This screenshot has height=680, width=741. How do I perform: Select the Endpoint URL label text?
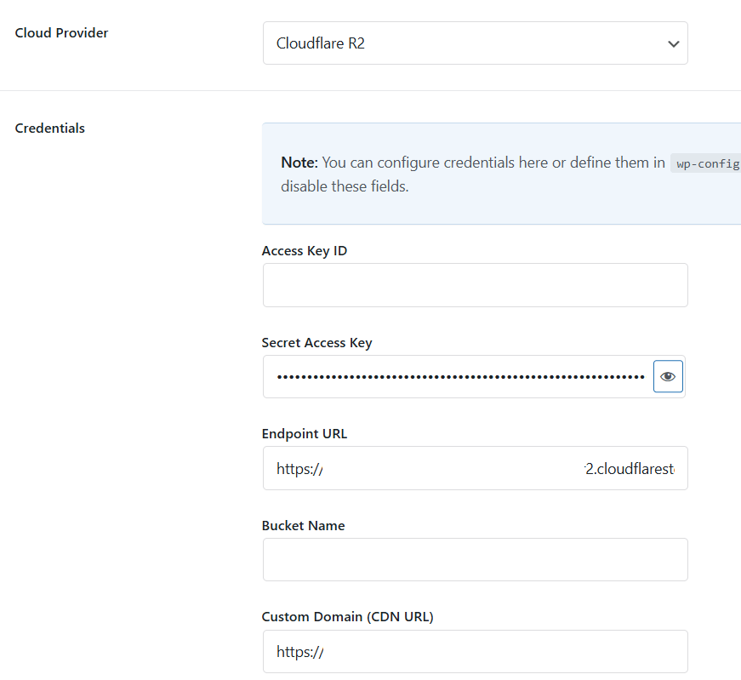(304, 434)
